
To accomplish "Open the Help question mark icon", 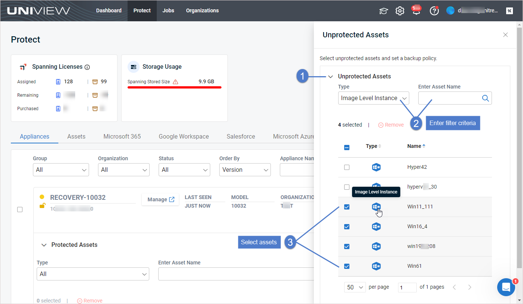I will [434, 11].
